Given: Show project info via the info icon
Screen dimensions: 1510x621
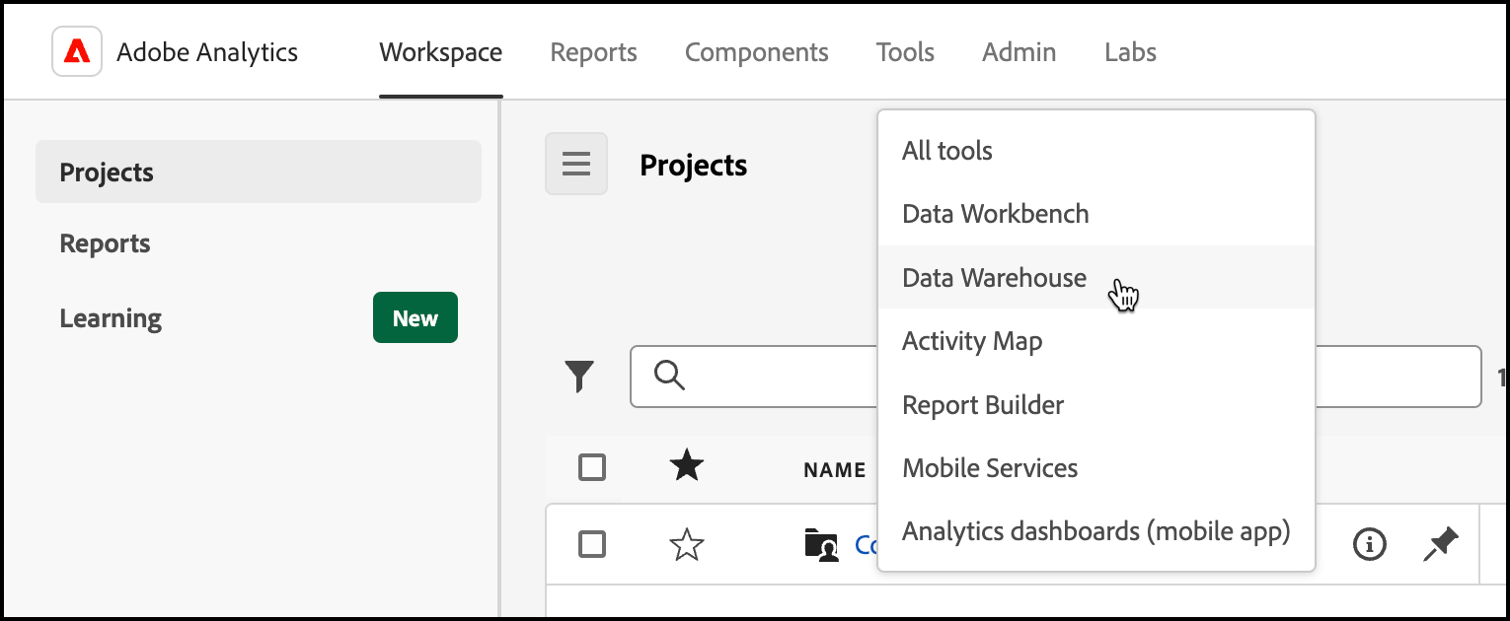Looking at the screenshot, I should click(1369, 543).
